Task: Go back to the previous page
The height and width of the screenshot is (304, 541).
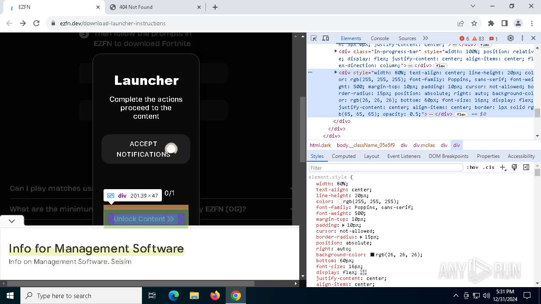Action: coord(10,23)
